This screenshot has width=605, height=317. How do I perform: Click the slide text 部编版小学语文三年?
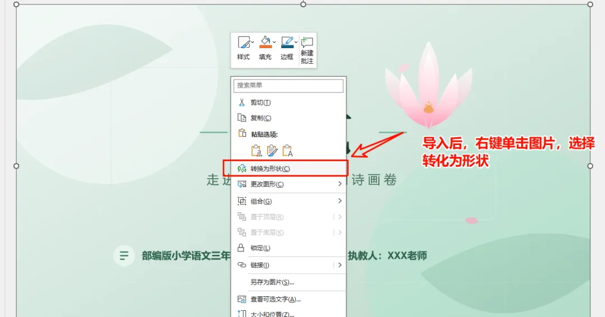(186, 256)
